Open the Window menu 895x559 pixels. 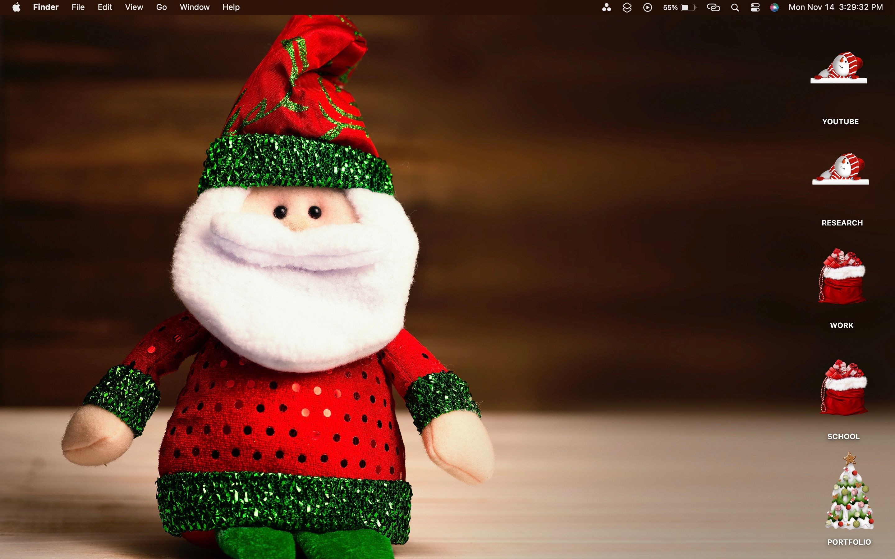[x=195, y=7]
